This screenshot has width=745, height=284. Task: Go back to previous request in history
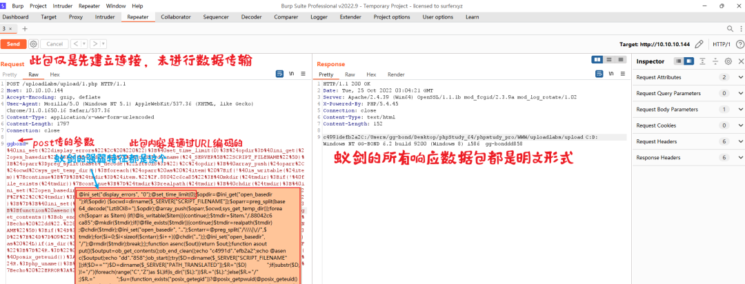click(x=76, y=43)
